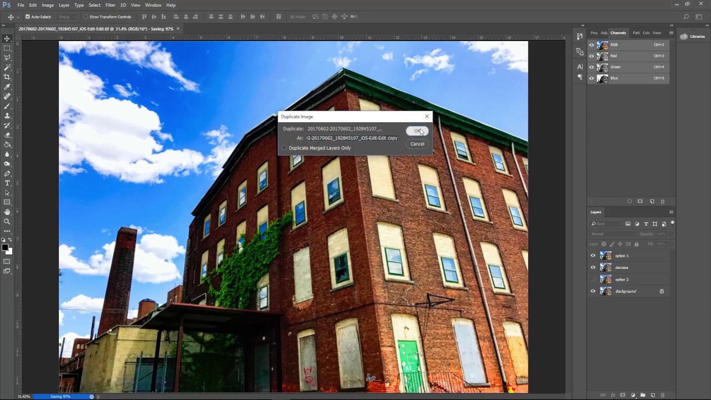Open the Auto-Select Group dropdown
Screen dimensions: 711x400
pos(67,17)
